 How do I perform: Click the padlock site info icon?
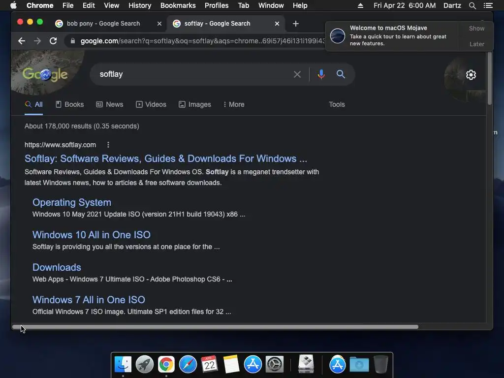[73, 41]
